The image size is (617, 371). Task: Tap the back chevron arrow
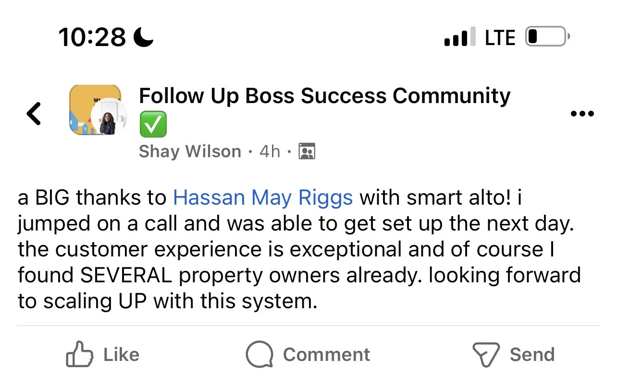click(34, 114)
